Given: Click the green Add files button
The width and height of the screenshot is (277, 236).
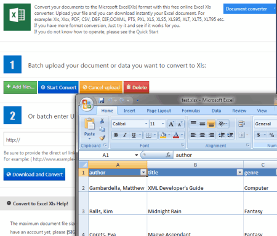Looking at the screenshot, I should (x=20, y=87).
